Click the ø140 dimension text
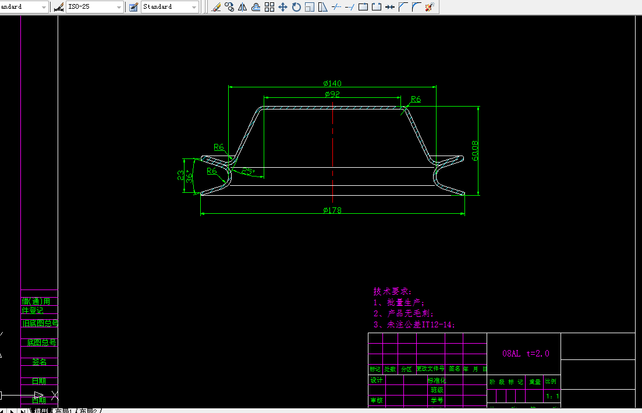Viewport: 642px width, 413px height. (x=332, y=83)
